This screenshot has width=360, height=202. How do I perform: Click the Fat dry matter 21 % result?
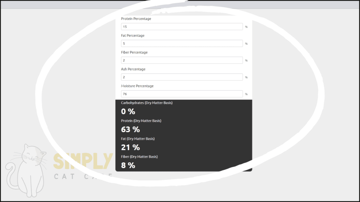point(130,147)
